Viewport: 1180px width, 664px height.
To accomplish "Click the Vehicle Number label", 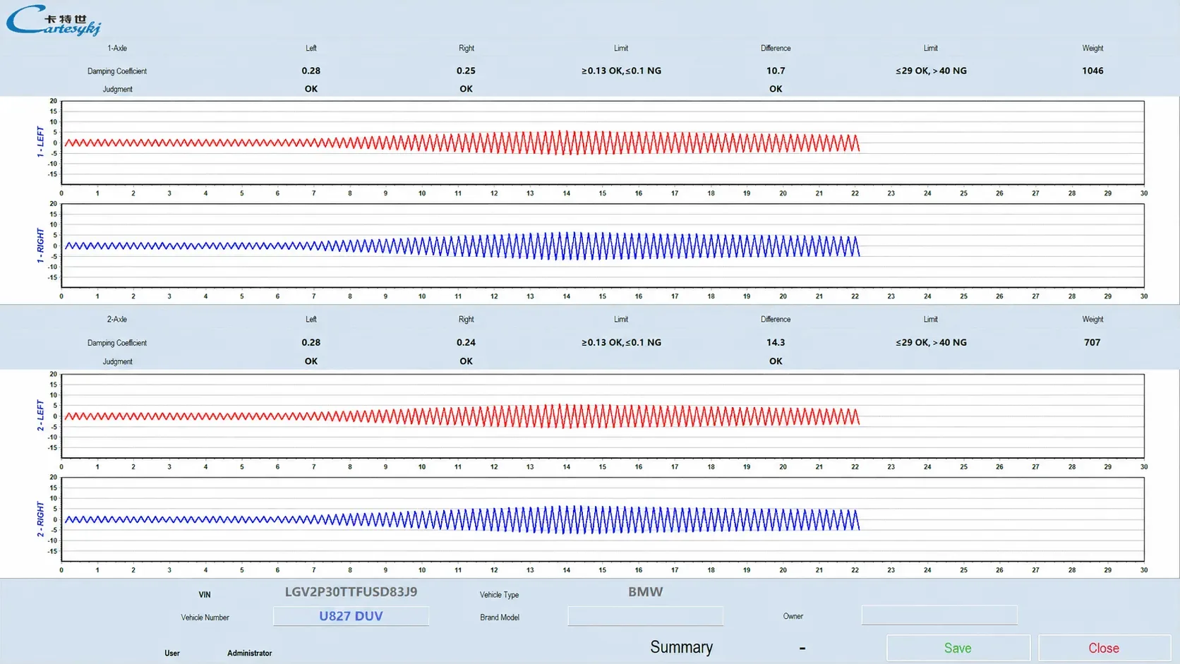I will (205, 617).
